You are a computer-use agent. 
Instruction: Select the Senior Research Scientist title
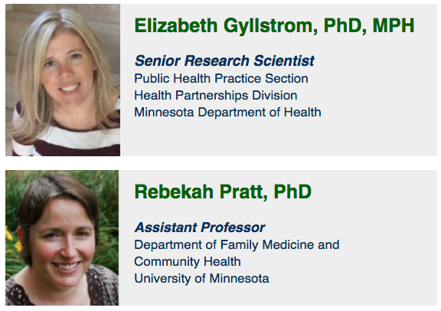click(x=224, y=61)
